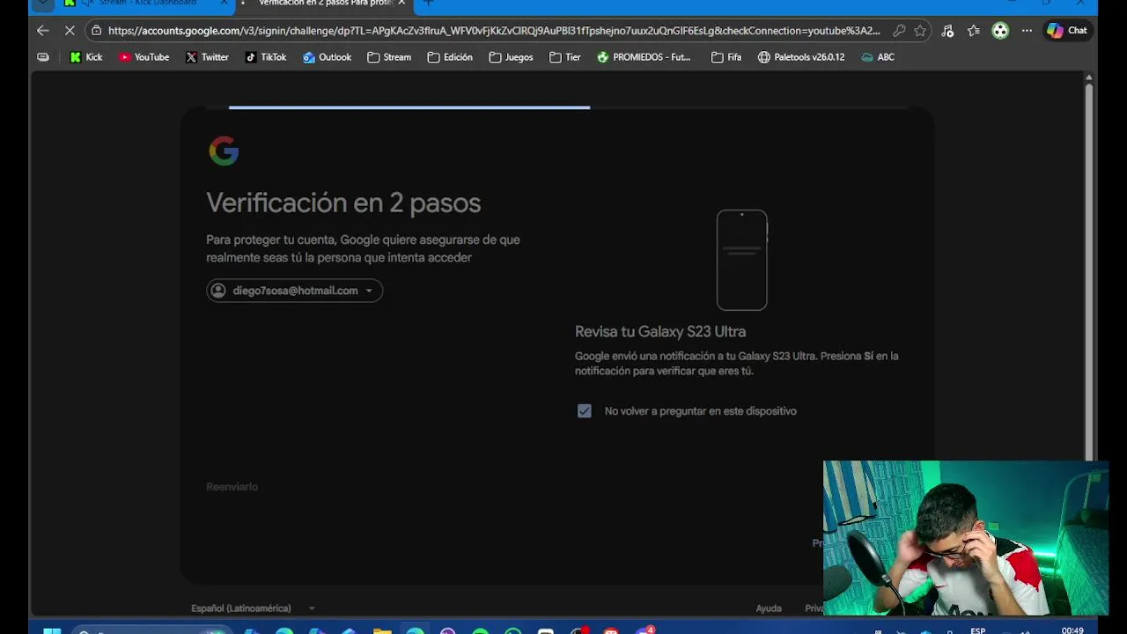Bookmark this page with the star icon
This screenshot has width=1127, height=634.
[920, 31]
